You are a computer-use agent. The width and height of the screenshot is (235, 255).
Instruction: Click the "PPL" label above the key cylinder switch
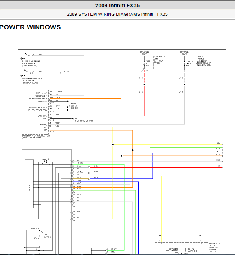coord(200,235)
